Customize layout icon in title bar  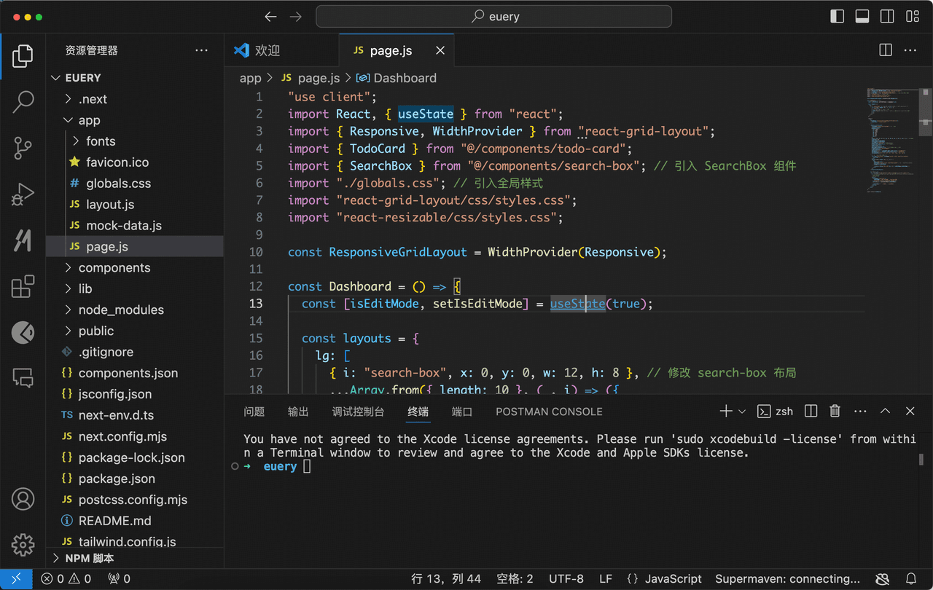point(912,17)
